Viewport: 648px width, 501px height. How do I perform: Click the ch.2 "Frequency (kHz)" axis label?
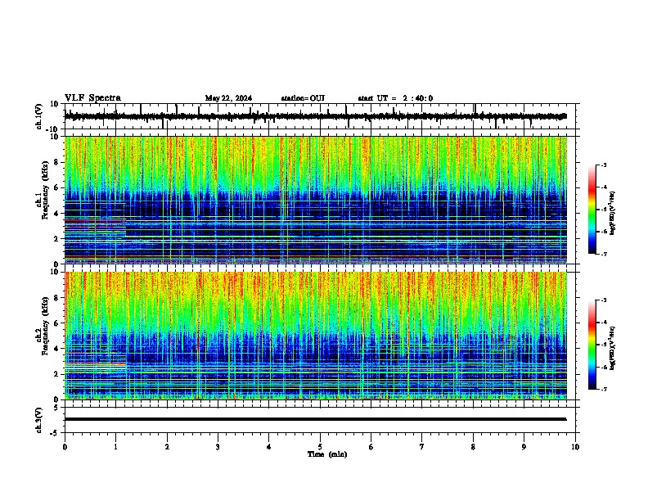coord(45,326)
